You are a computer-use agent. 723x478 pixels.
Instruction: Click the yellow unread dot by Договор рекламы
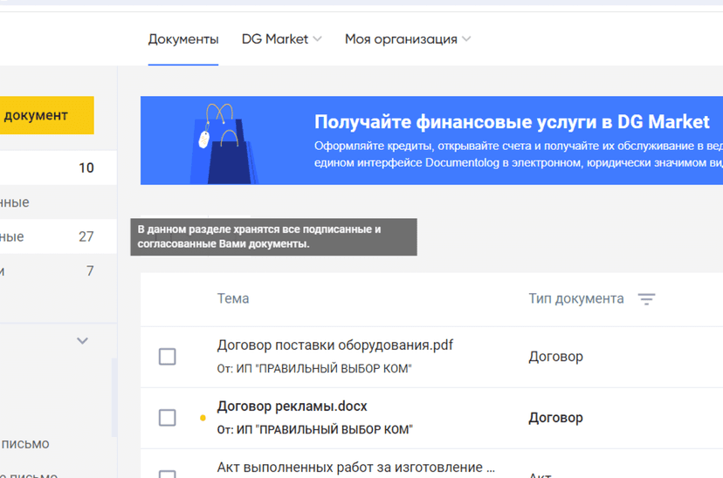point(203,419)
